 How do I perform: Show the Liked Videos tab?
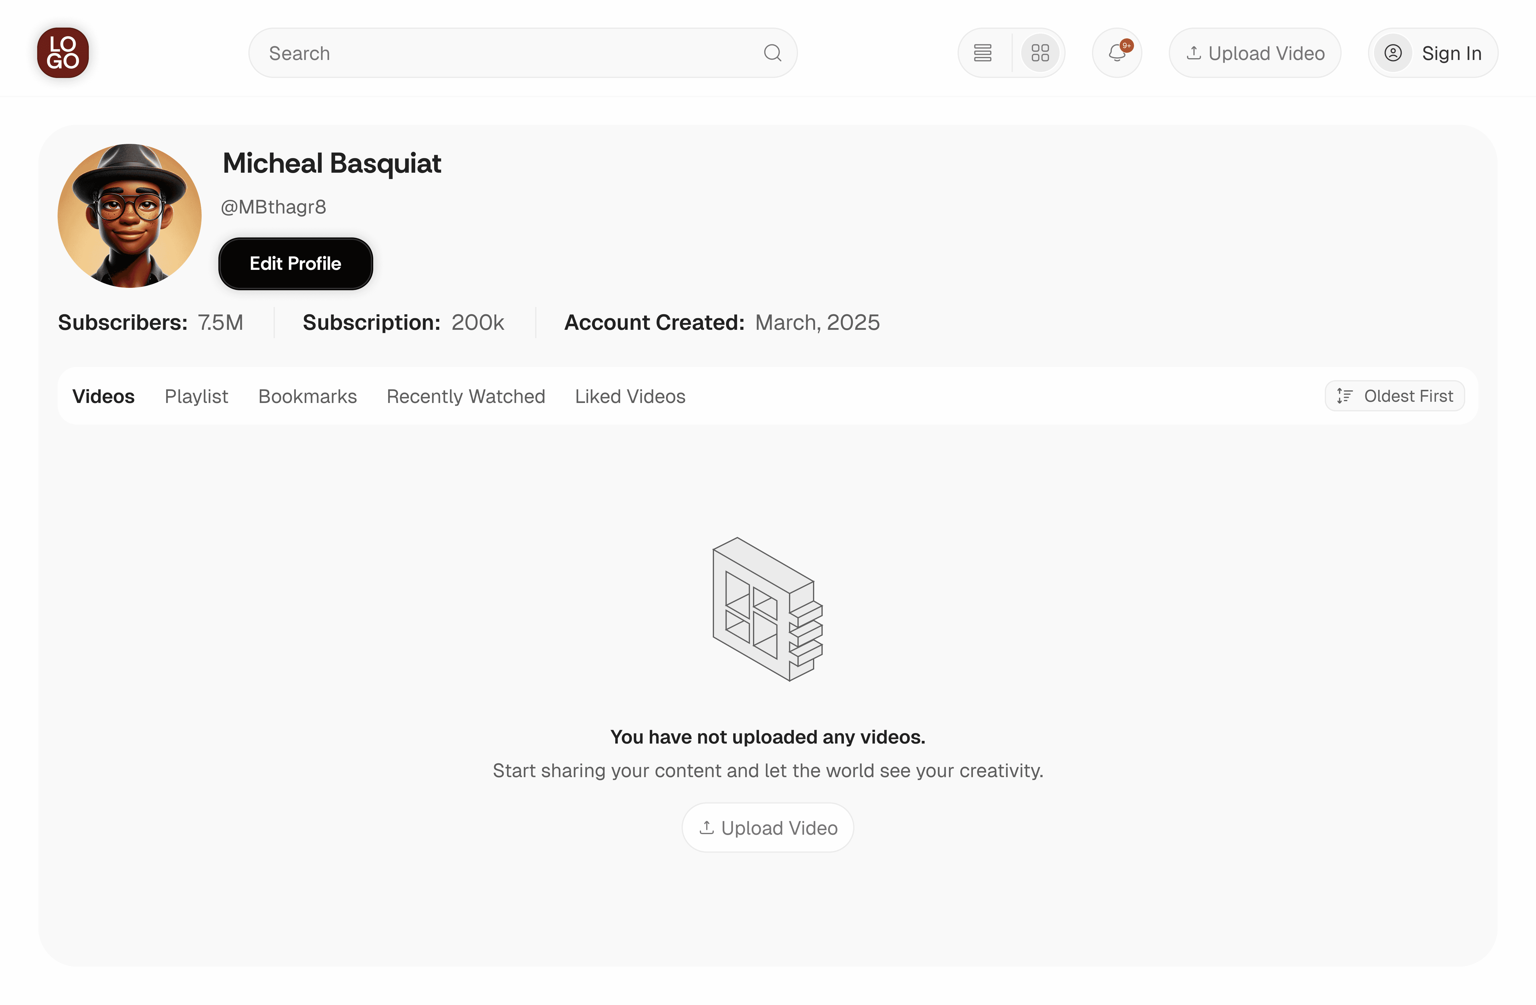(630, 396)
